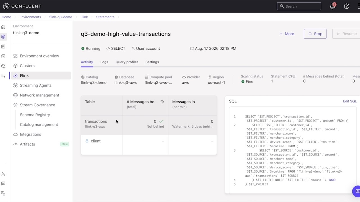
Task: Click the Resume button
Action: (346, 34)
